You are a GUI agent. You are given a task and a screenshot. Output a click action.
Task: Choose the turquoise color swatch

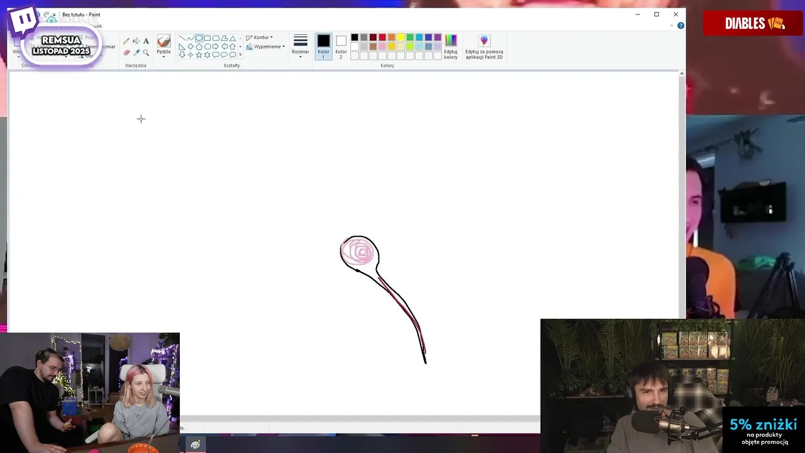click(x=419, y=37)
